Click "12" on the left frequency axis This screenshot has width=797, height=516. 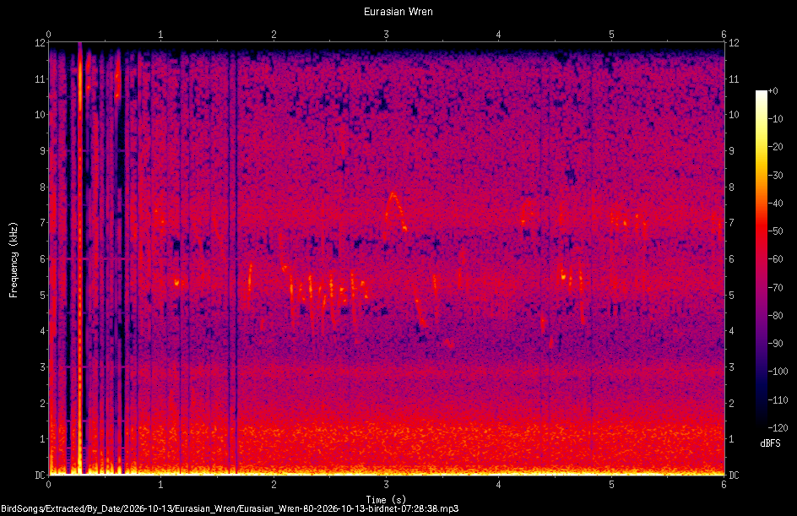point(41,43)
